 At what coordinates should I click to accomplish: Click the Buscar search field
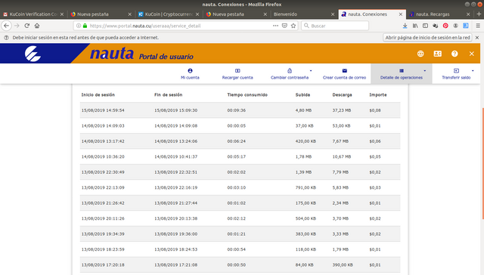(335, 26)
